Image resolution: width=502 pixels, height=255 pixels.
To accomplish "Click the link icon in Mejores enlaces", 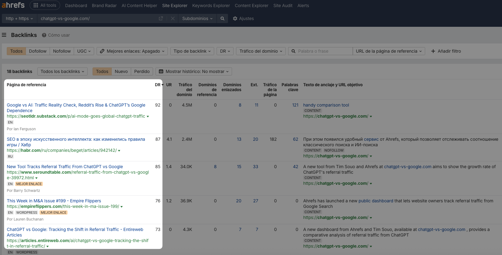I will [102, 51].
